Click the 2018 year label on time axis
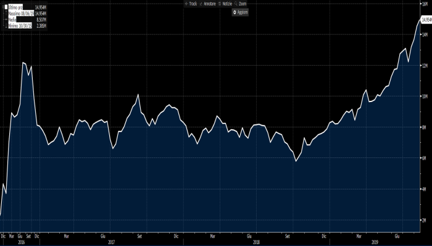The image size is (432, 246). point(256,242)
